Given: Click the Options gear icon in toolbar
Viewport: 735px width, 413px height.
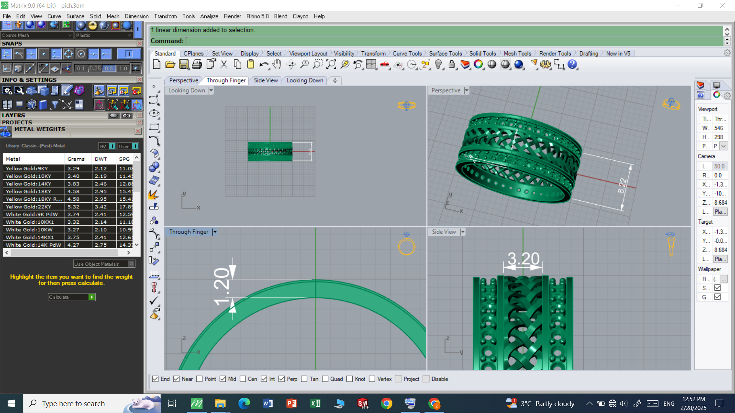Looking at the screenshot, I should [x=546, y=64].
